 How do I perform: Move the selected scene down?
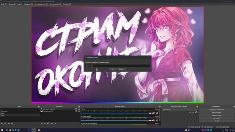coord(12,124)
